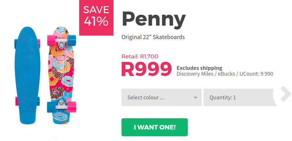Click the grey next arrow chevron
This screenshot has height=141, width=292.
(285, 94)
